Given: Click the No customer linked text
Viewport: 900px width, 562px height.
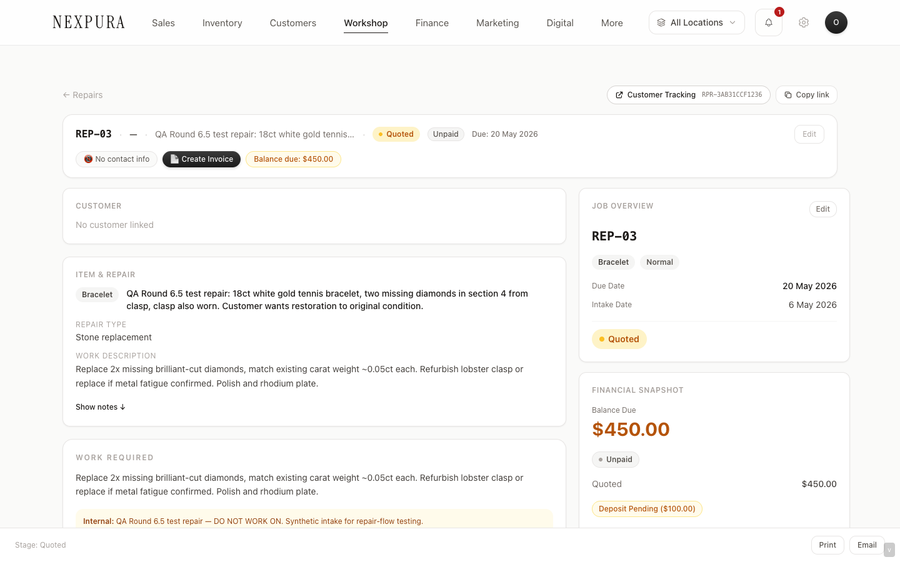Looking at the screenshot, I should 114,225.
